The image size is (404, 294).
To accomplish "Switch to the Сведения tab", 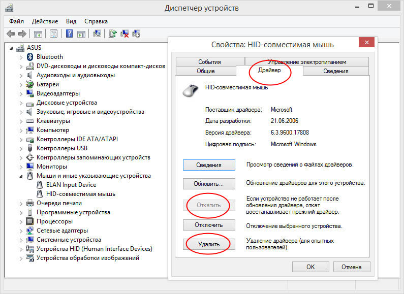I will click(x=336, y=71).
